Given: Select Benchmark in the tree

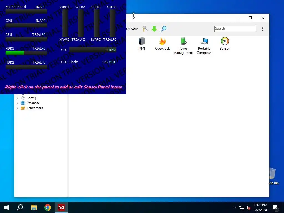Looking at the screenshot, I should 35,108.
